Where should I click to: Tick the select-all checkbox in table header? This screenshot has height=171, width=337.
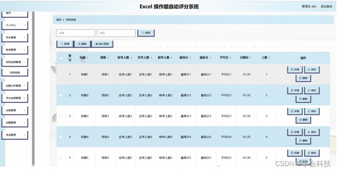point(61,58)
